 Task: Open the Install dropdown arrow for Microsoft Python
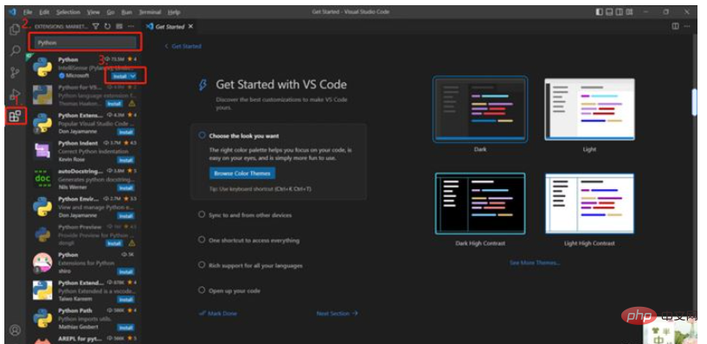point(132,76)
